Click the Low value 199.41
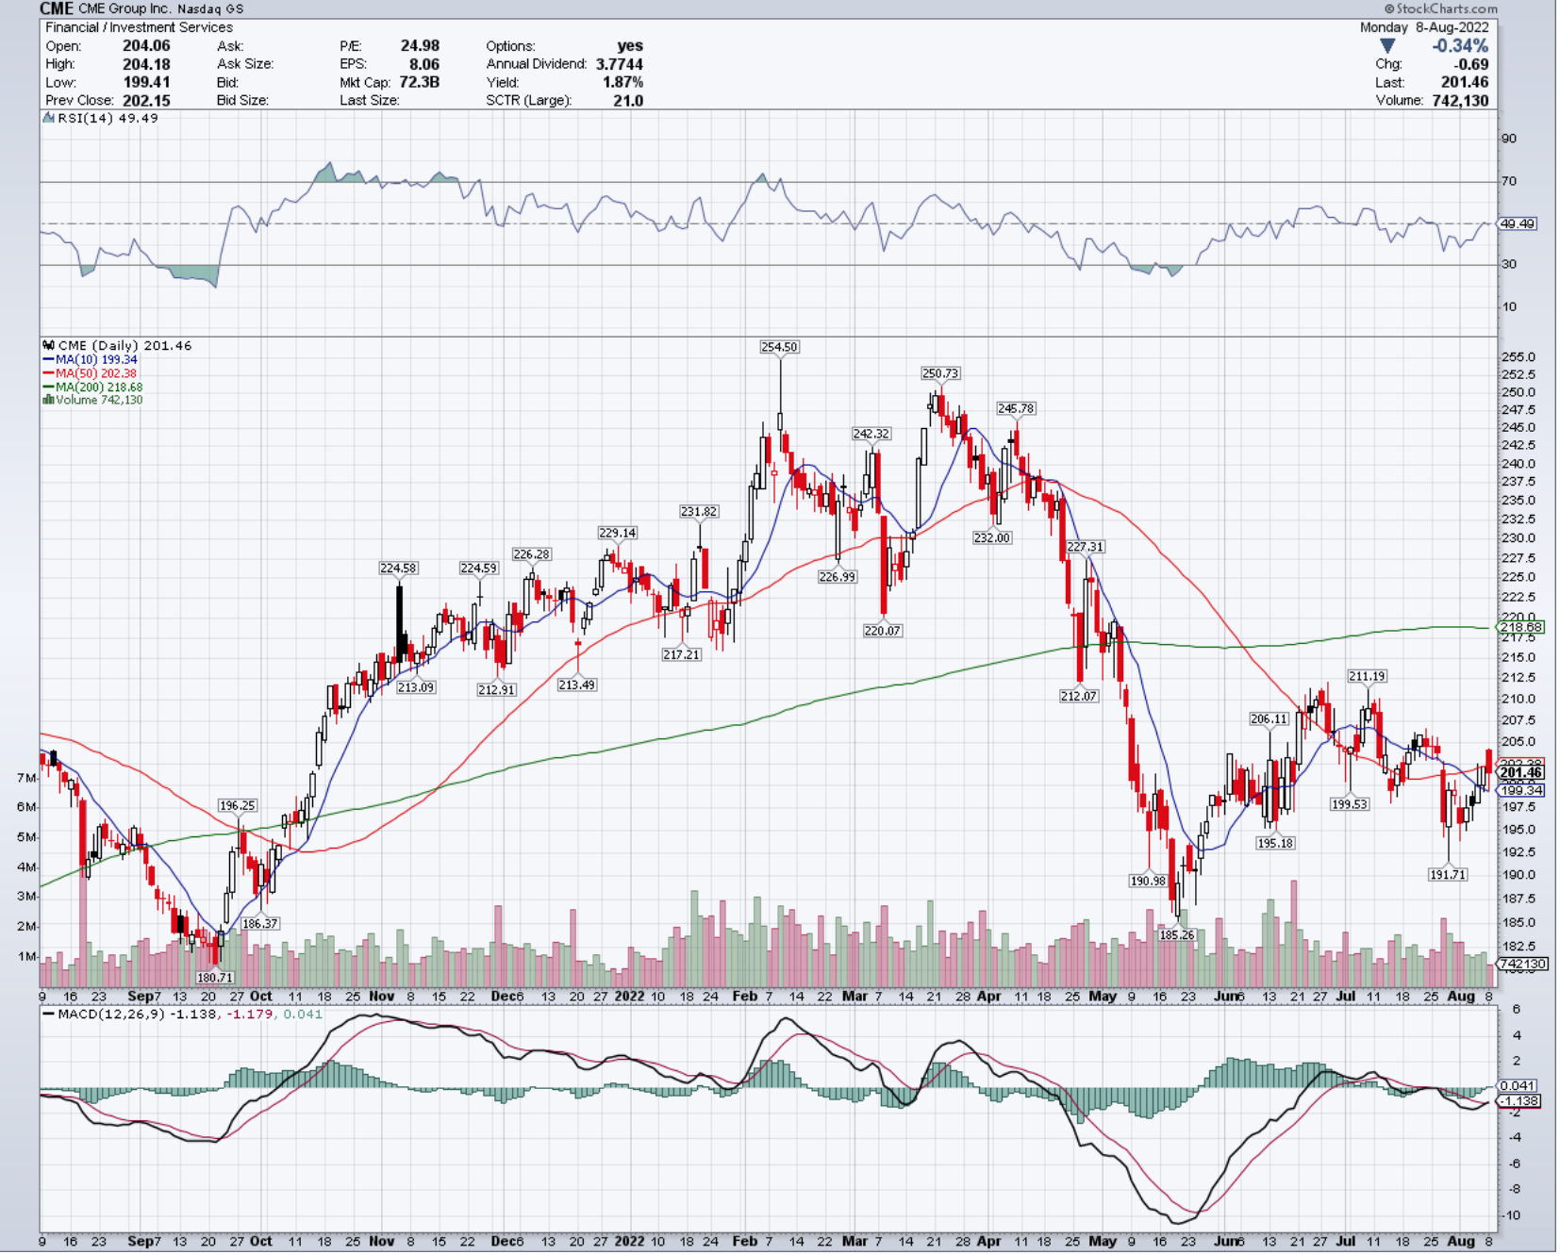 point(146,82)
